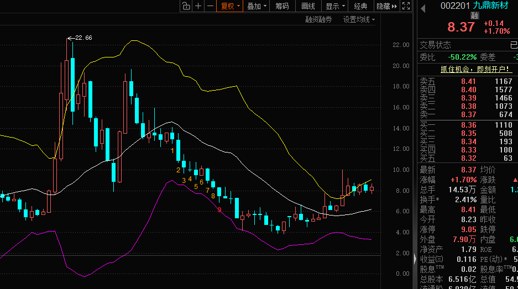The height and width of the screenshot is (289, 518).
Task: Click sell-five volume 1167
Action: 504,81
